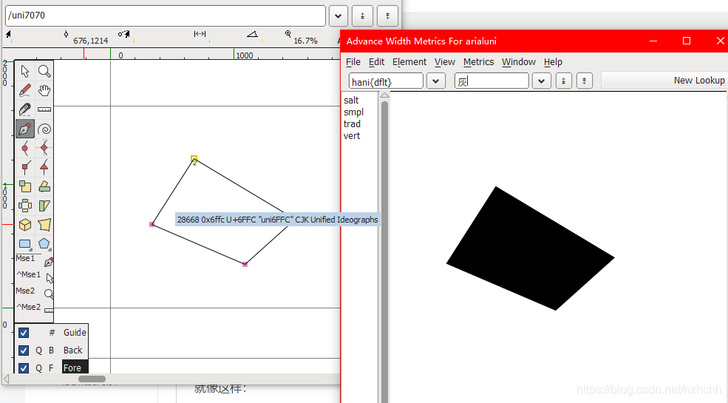
Task: Select the spiro spiral tool
Action: coord(44,129)
